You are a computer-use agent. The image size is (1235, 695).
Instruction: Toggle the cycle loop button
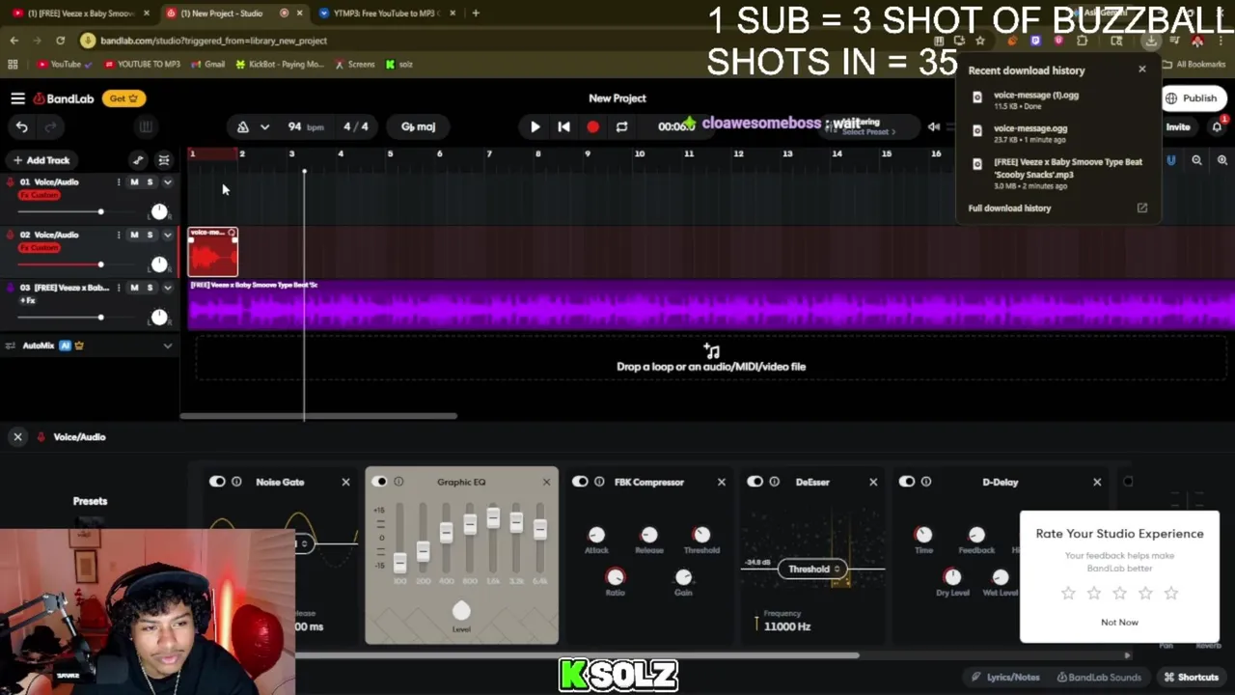[x=621, y=126]
